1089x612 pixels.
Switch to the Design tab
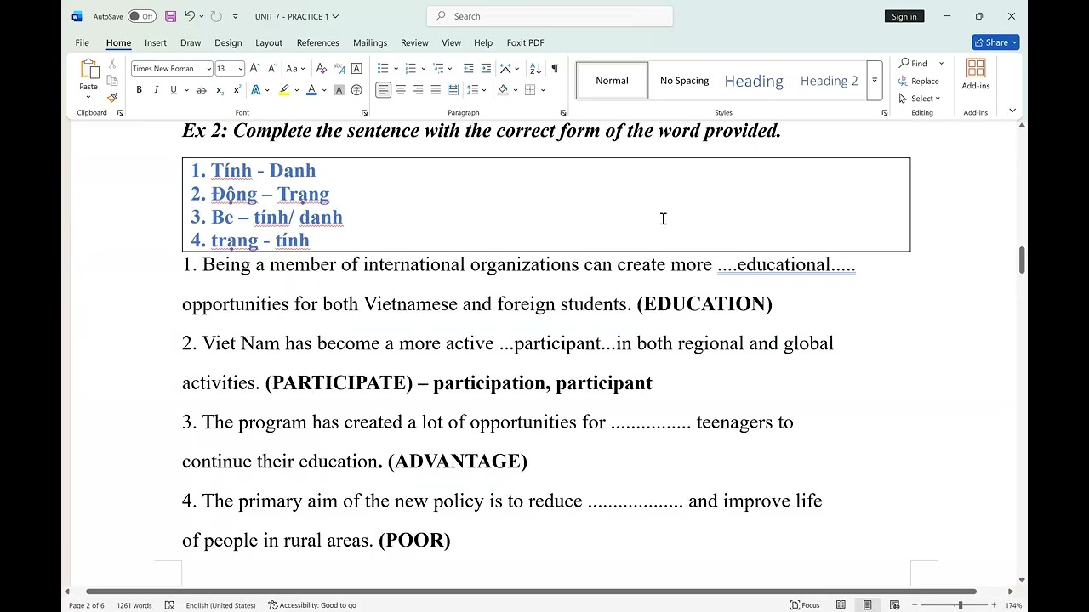[228, 42]
